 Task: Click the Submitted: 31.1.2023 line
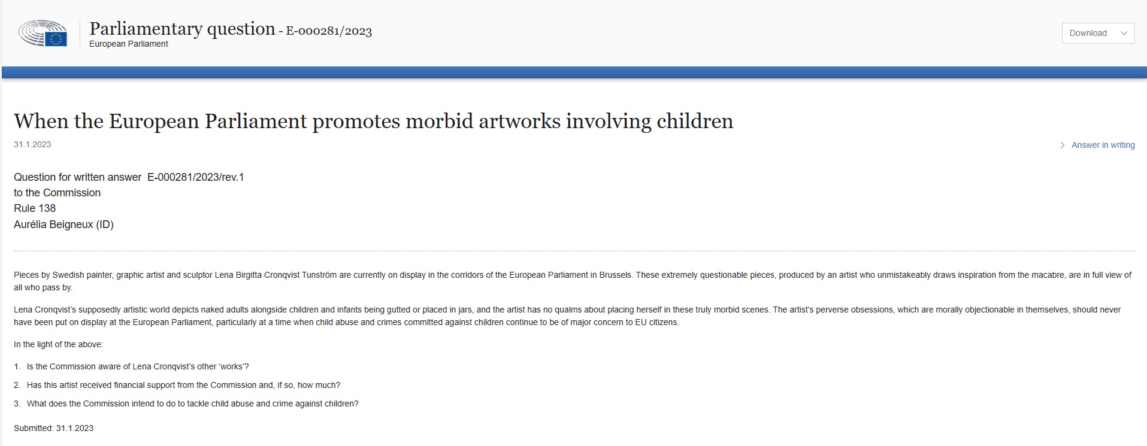(54, 428)
